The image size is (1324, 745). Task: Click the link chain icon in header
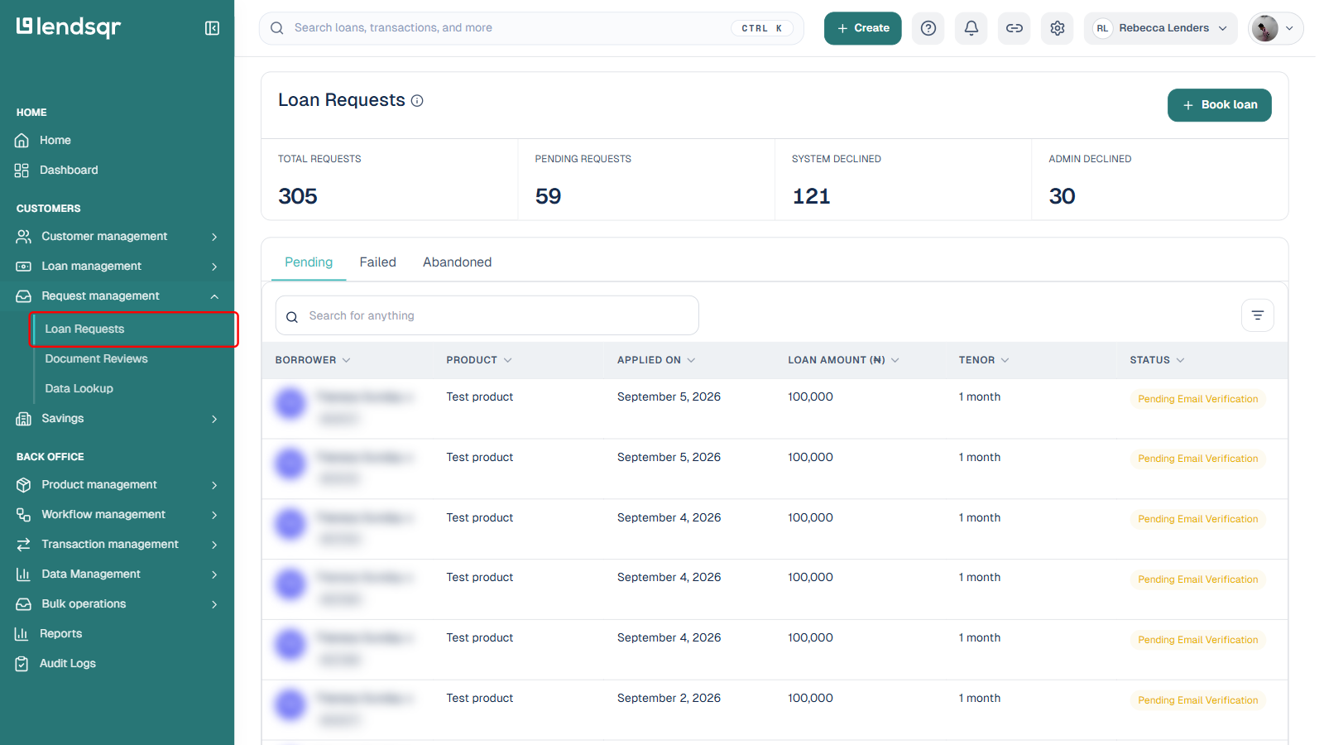pos(1015,28)
